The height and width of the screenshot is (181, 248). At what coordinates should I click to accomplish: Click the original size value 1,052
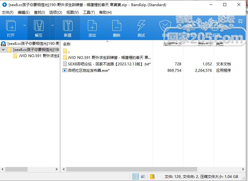207,64
